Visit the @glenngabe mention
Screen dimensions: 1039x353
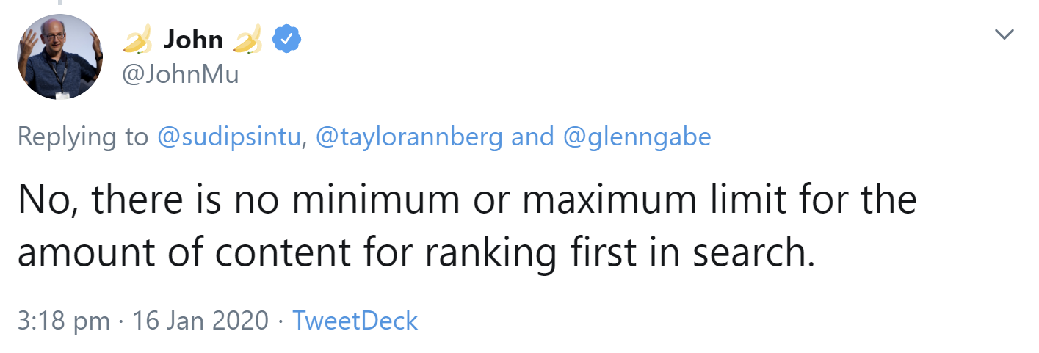pos(638,137)
